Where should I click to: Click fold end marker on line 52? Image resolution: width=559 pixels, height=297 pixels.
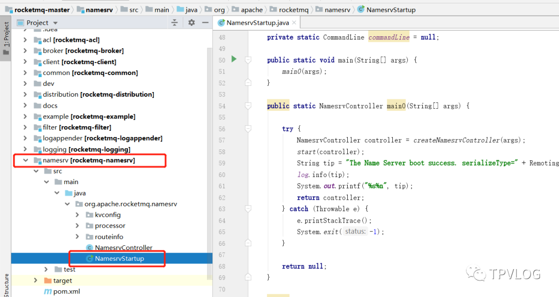(x=248, y=83)
